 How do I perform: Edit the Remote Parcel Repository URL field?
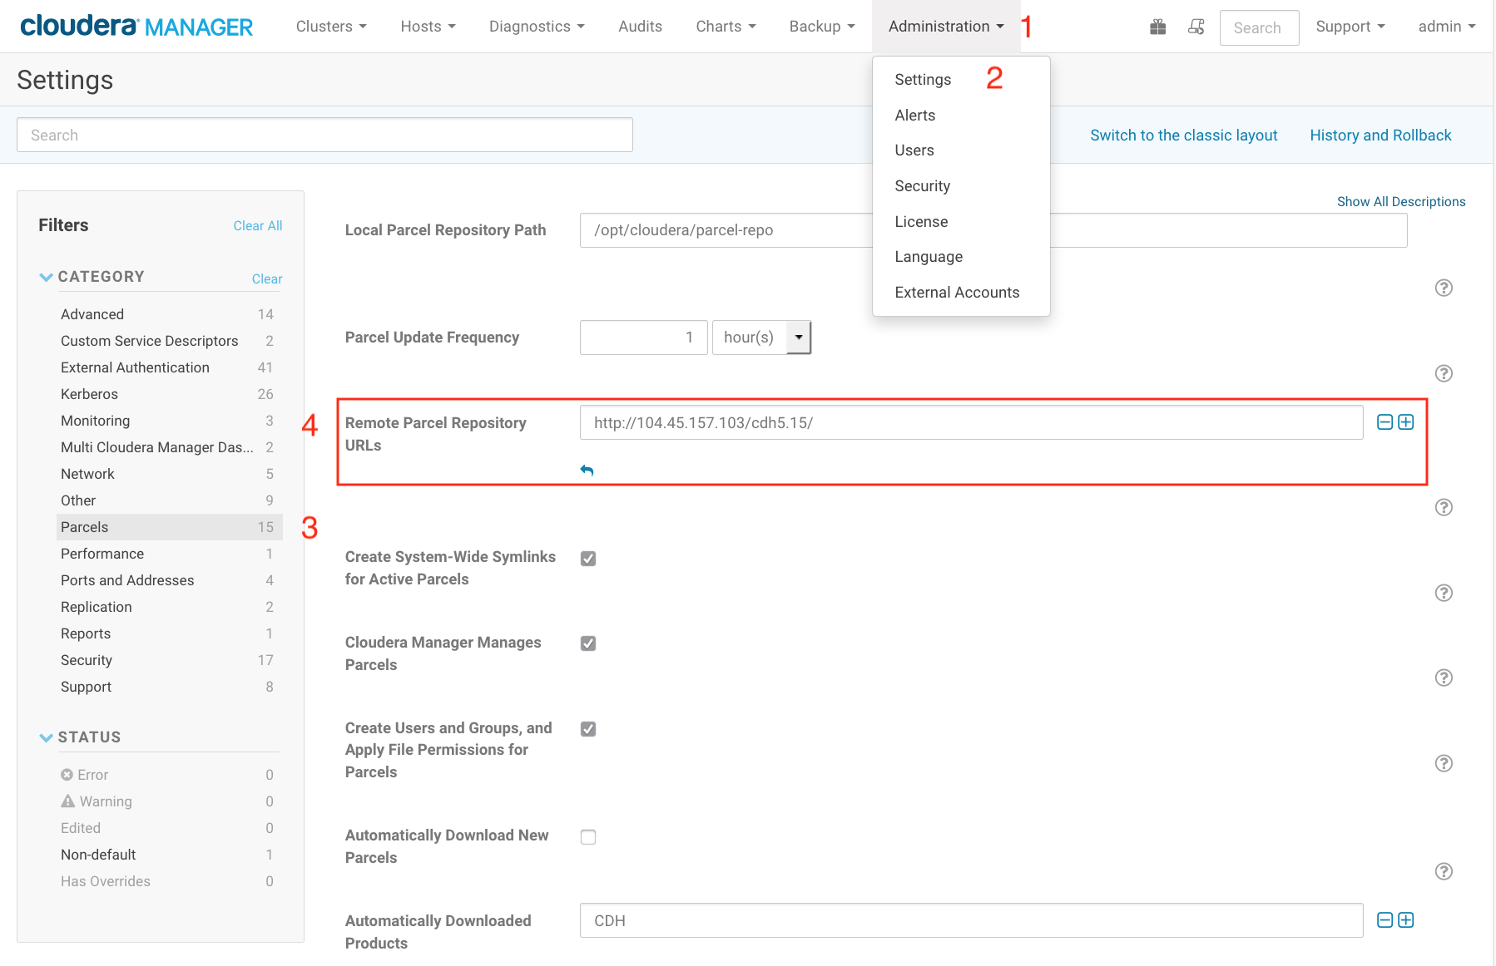pos(971,422)
